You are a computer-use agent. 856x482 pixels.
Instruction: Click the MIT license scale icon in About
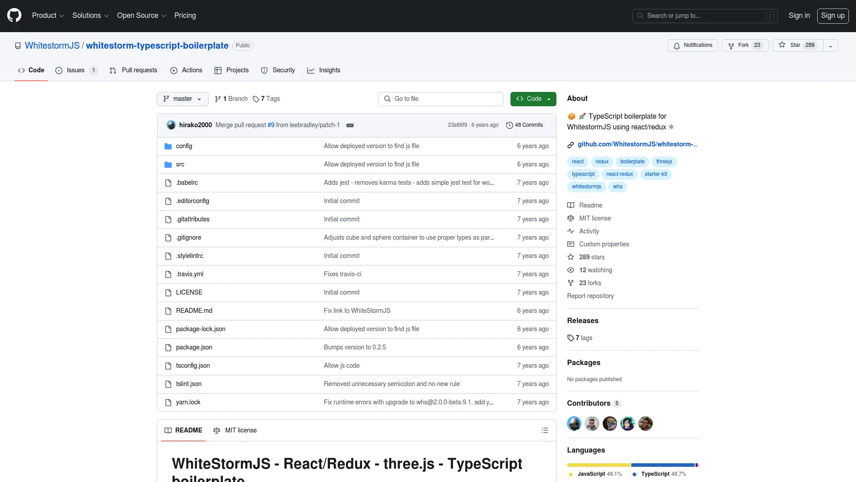tap(571, 218)
